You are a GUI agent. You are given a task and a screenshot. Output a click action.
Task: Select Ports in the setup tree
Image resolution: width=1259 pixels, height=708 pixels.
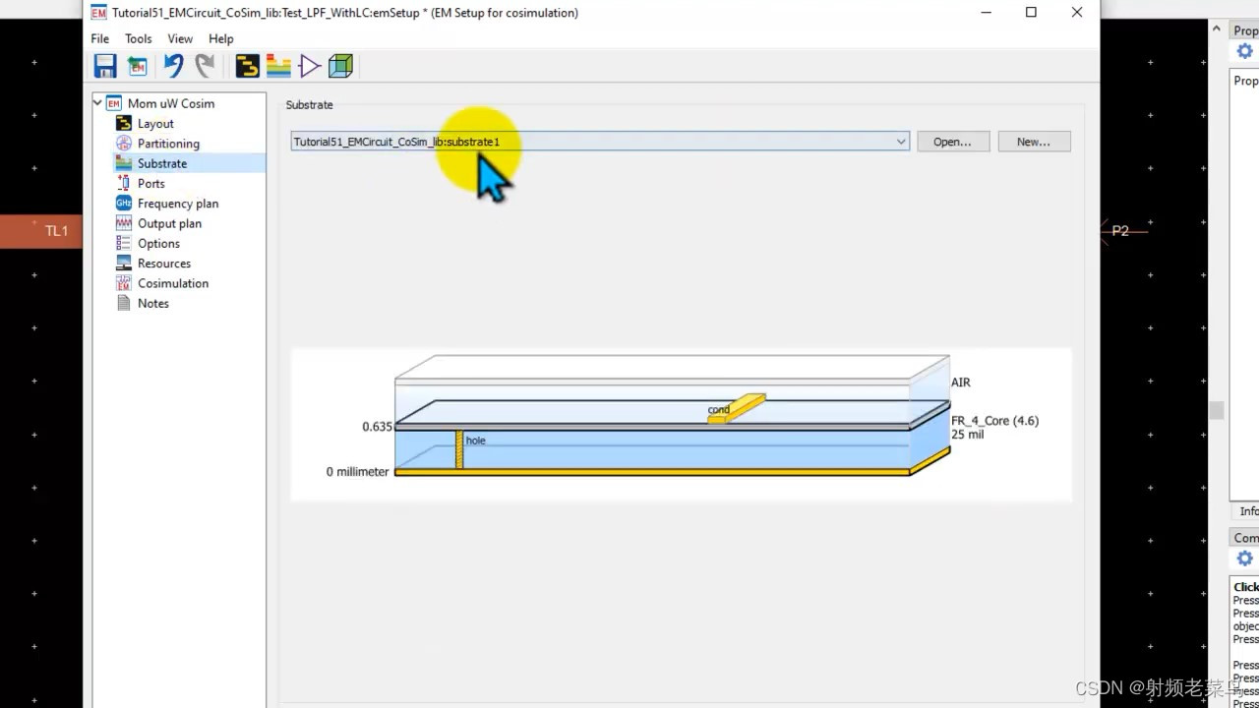151,183
